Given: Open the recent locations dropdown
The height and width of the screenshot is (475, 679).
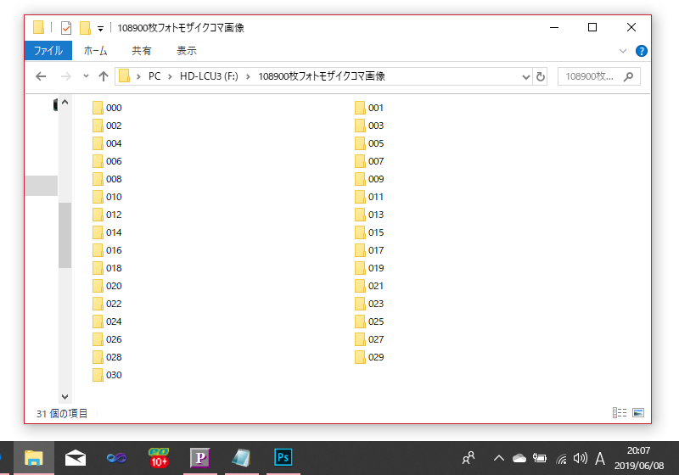Looking at the screenshot, I should [86, 76].
